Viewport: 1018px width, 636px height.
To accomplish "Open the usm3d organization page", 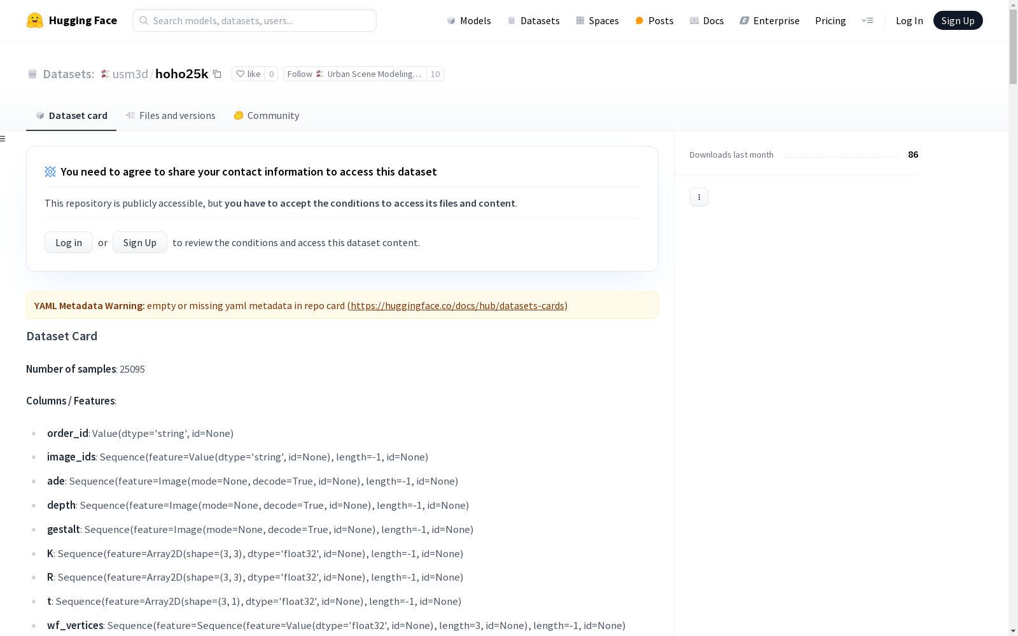I will [130, 74].
